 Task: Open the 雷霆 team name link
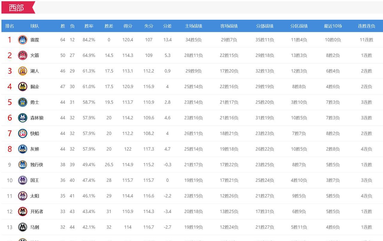pyautogui.click(x=35, y=40)
